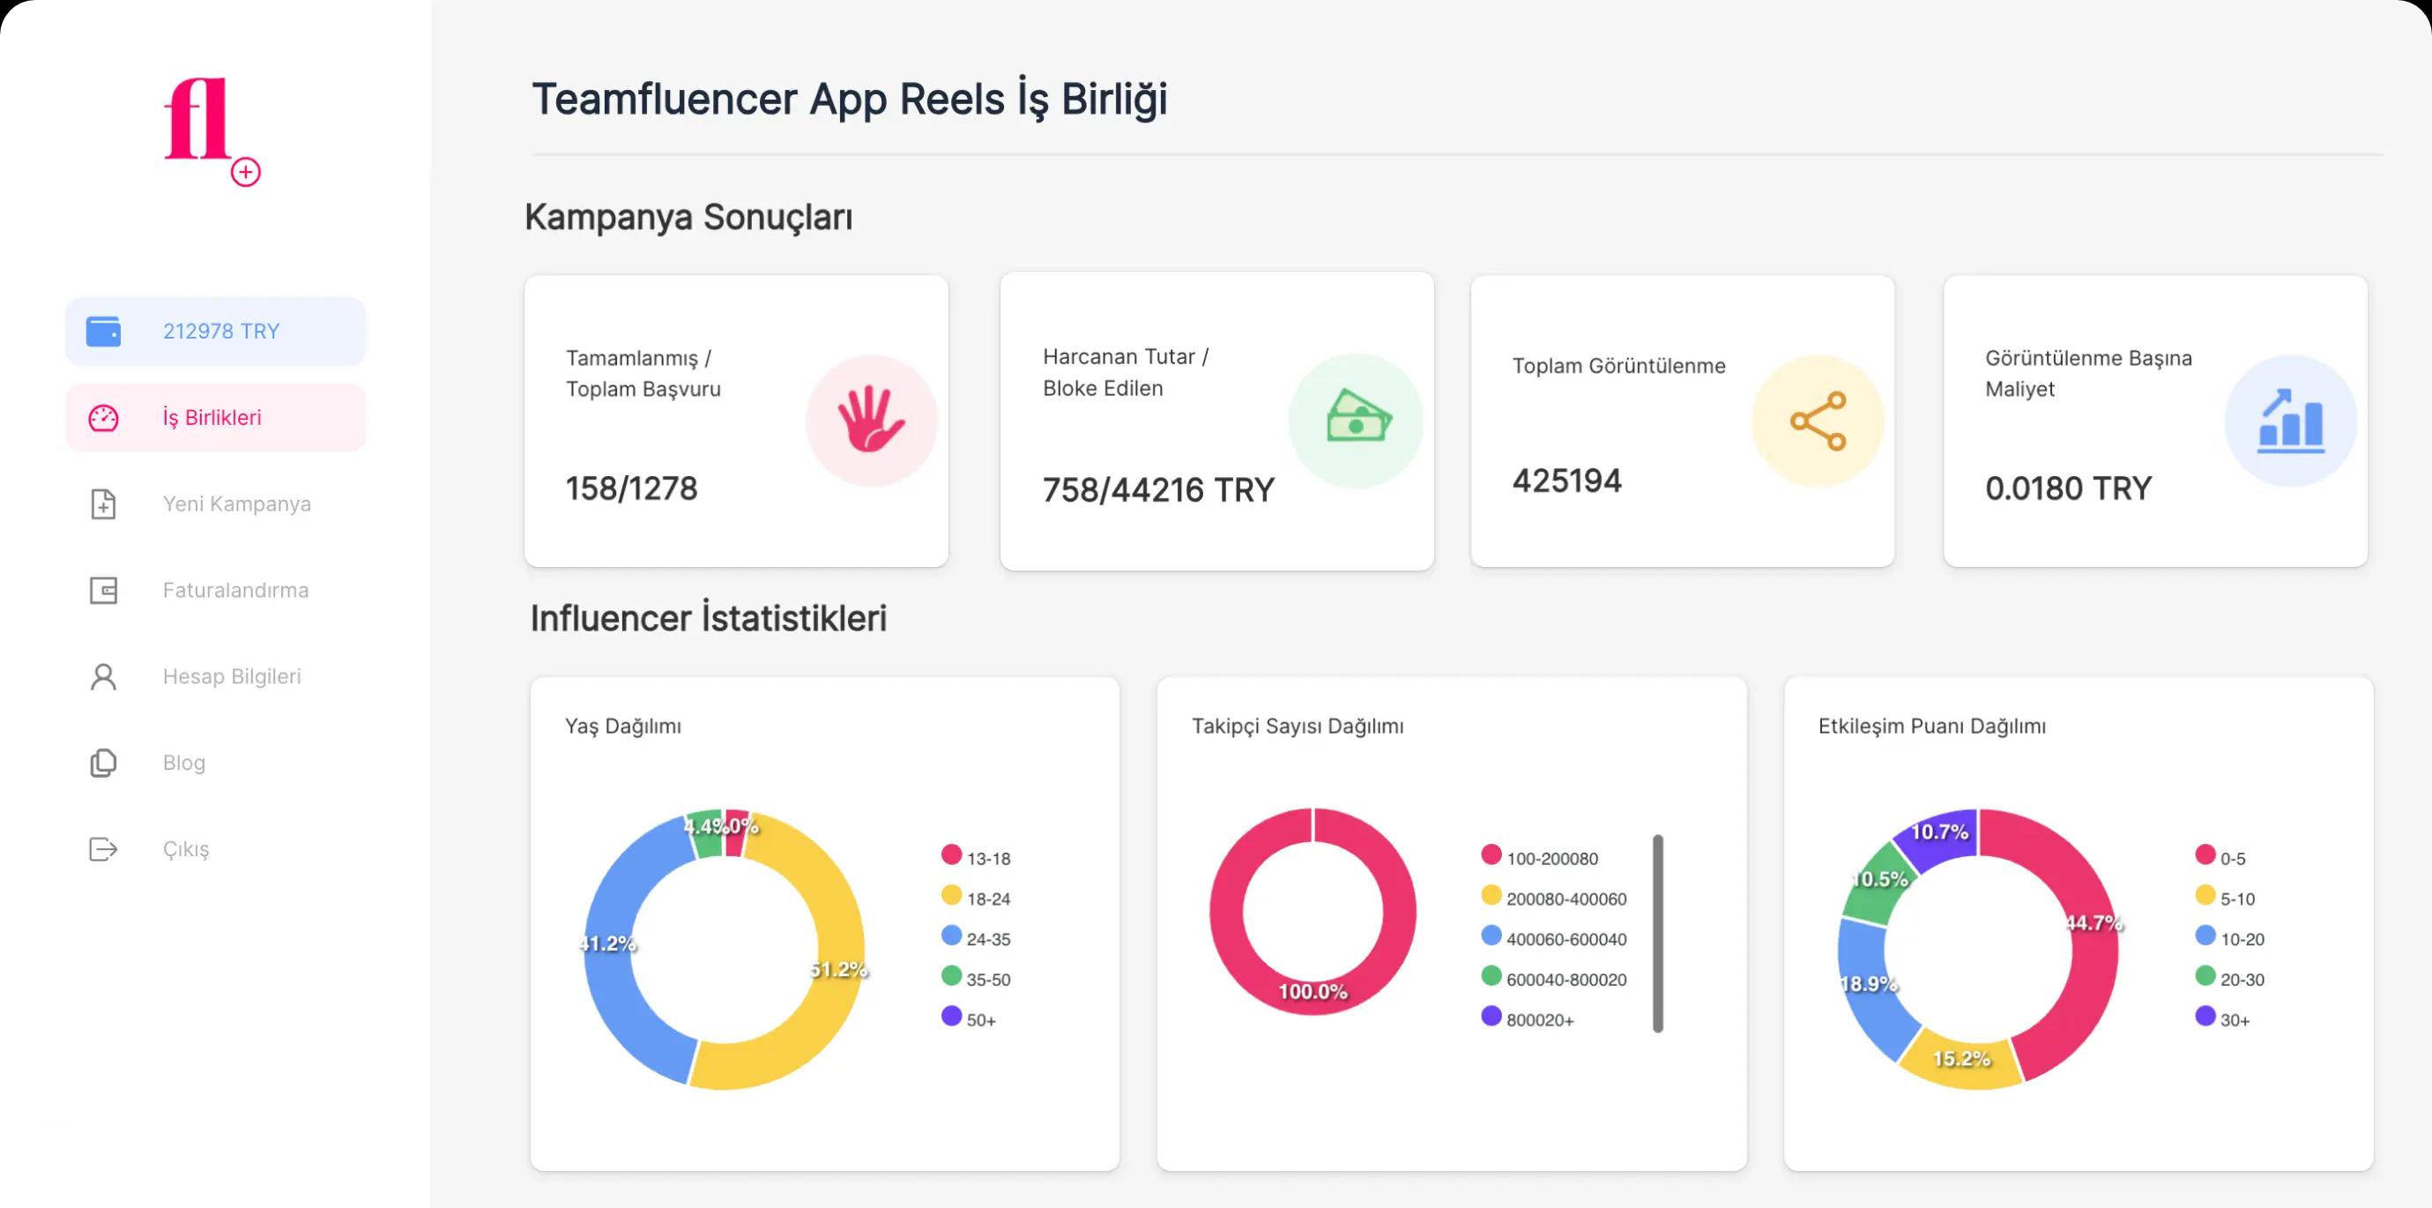
Task: Toggle the 13-18 age legend dot
Action: (952, 854)
